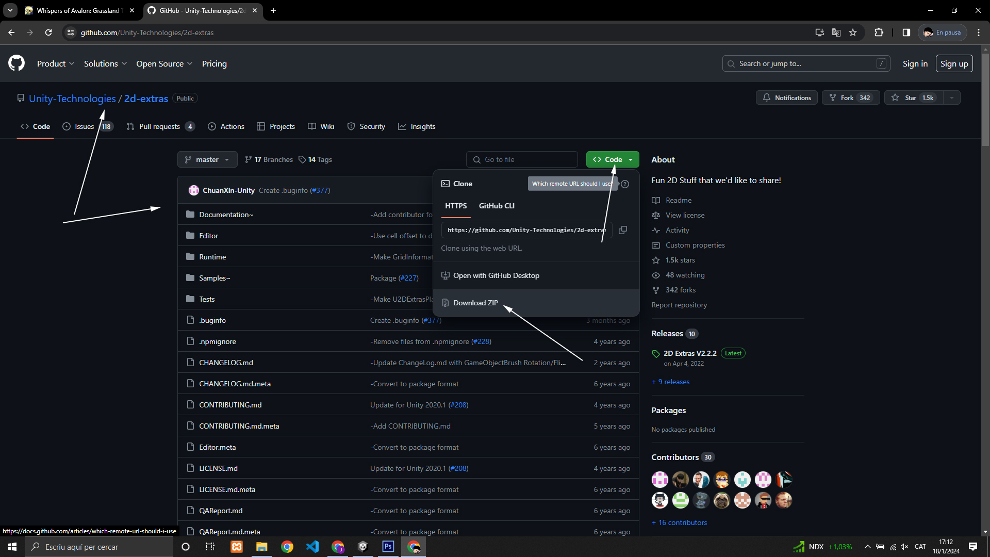
Task: Switch to the GitHub CLI clone tab
Action: [497, 206]
